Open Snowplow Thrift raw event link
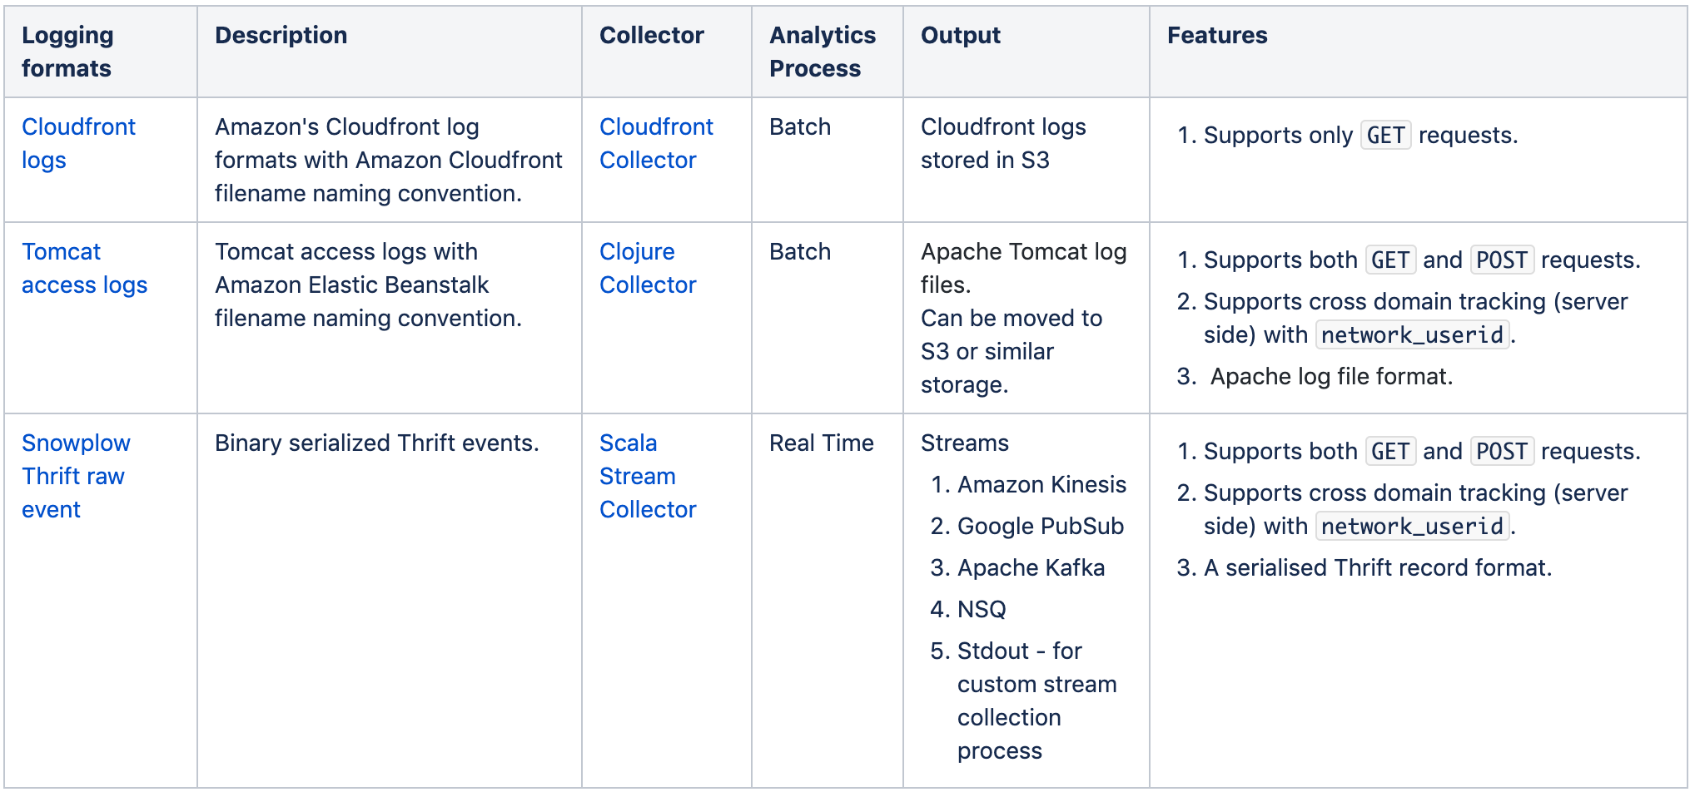Viewport: 1690px width, 792px height. click(76, 476)
